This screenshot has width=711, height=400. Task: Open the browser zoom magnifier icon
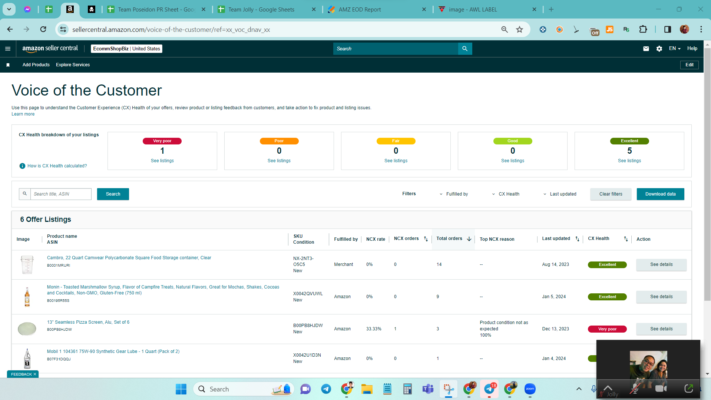click(505, 29)
